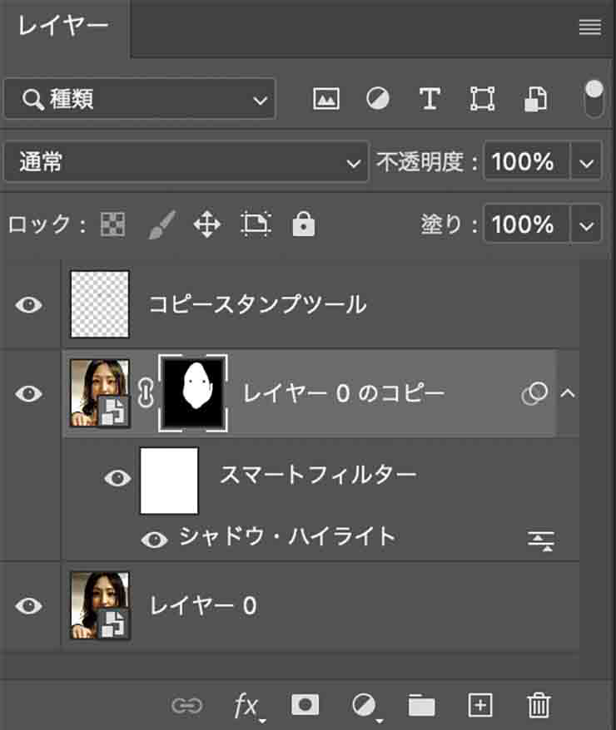Open the fx layer style menu
The image size is (616, 730).
[246, 705]
